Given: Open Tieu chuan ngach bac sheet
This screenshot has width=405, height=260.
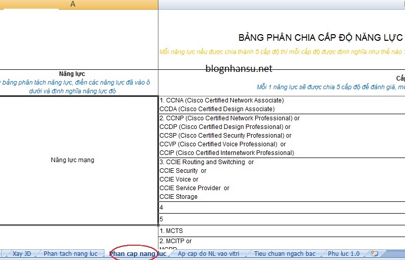Looking at the screenshot, I should (x=285, y=253).
